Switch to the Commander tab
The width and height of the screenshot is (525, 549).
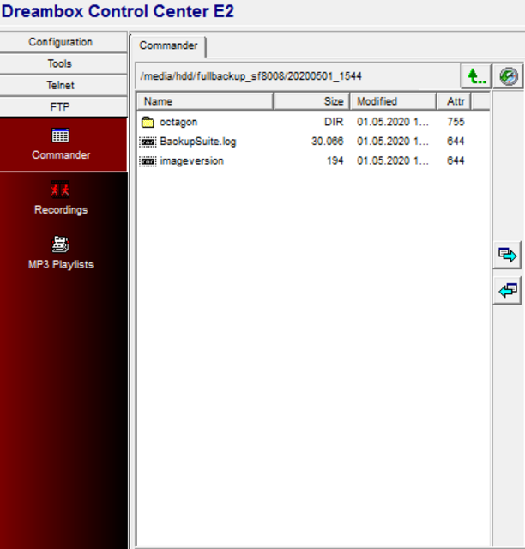168,45
